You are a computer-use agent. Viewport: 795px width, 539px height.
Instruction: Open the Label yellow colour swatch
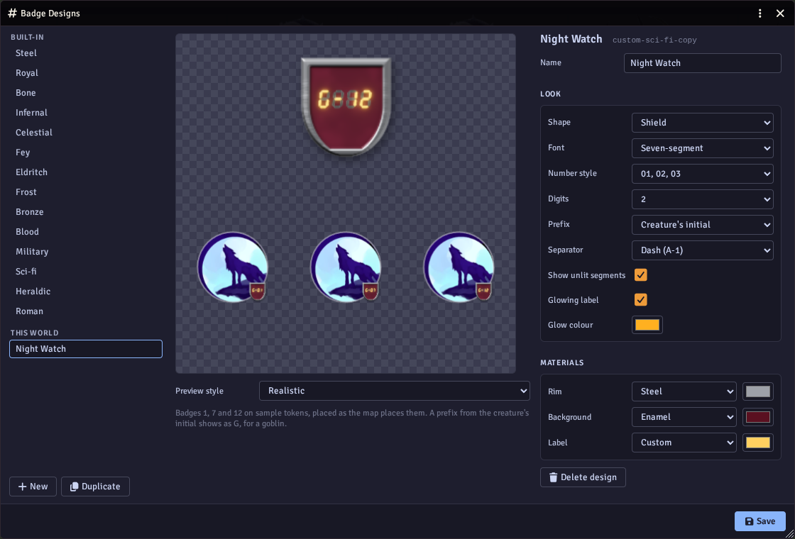pyautogui.click(x=758, y=443)
